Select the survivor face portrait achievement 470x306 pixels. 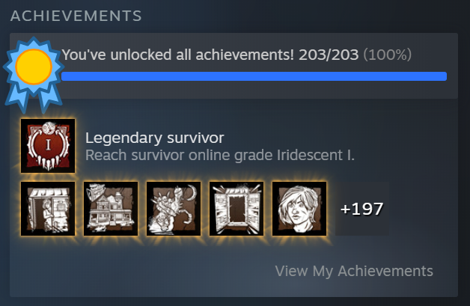point(299,209)
